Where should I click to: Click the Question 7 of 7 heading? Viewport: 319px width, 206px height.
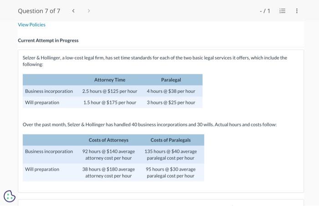[39, 11]
